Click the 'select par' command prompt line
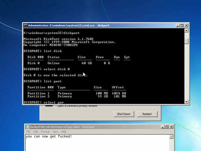Screen dimensions: 201x151 pos(43,102)
